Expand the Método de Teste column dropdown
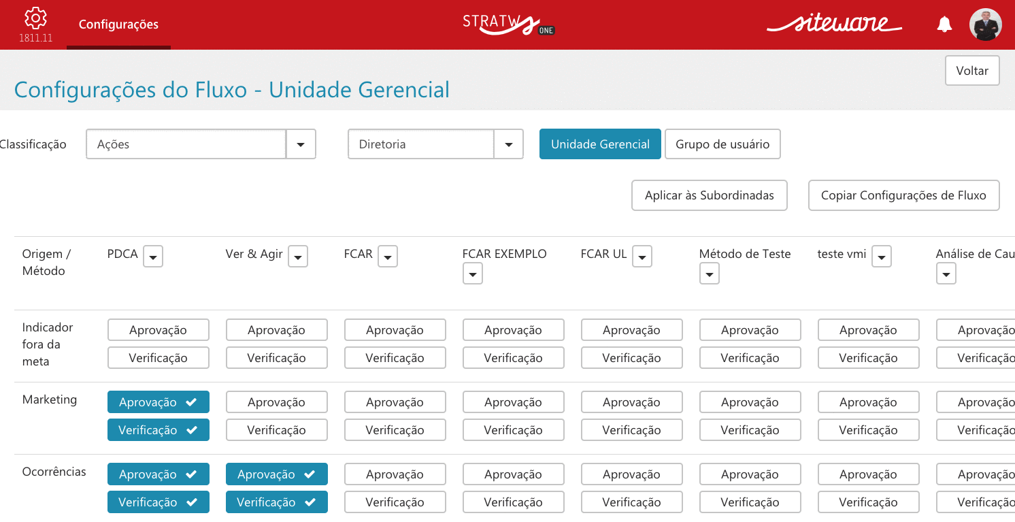 coord(710,274)
